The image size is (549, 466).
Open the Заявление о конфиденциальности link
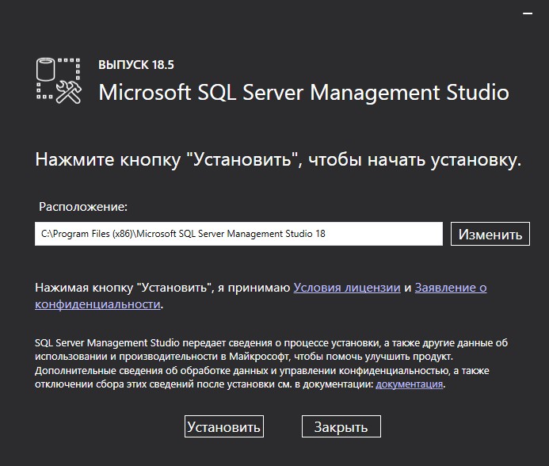coord(451,288)
